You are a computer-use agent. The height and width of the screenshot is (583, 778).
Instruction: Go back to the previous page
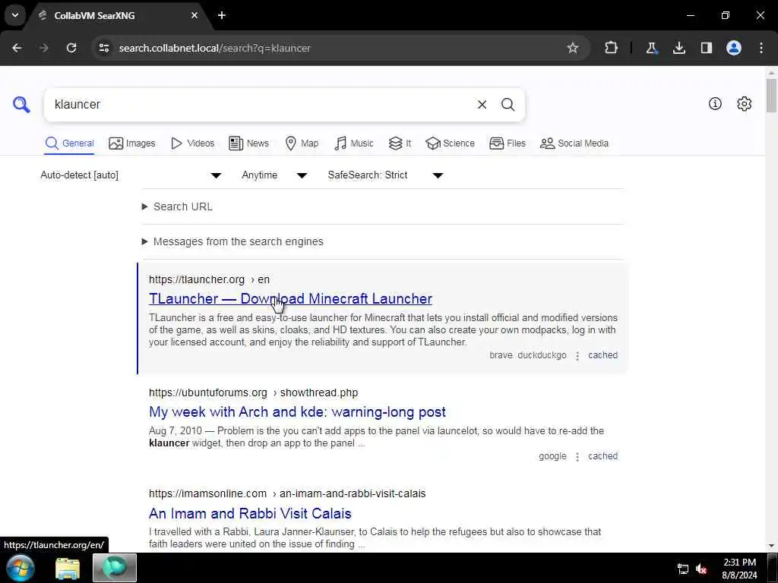[17, 48]
